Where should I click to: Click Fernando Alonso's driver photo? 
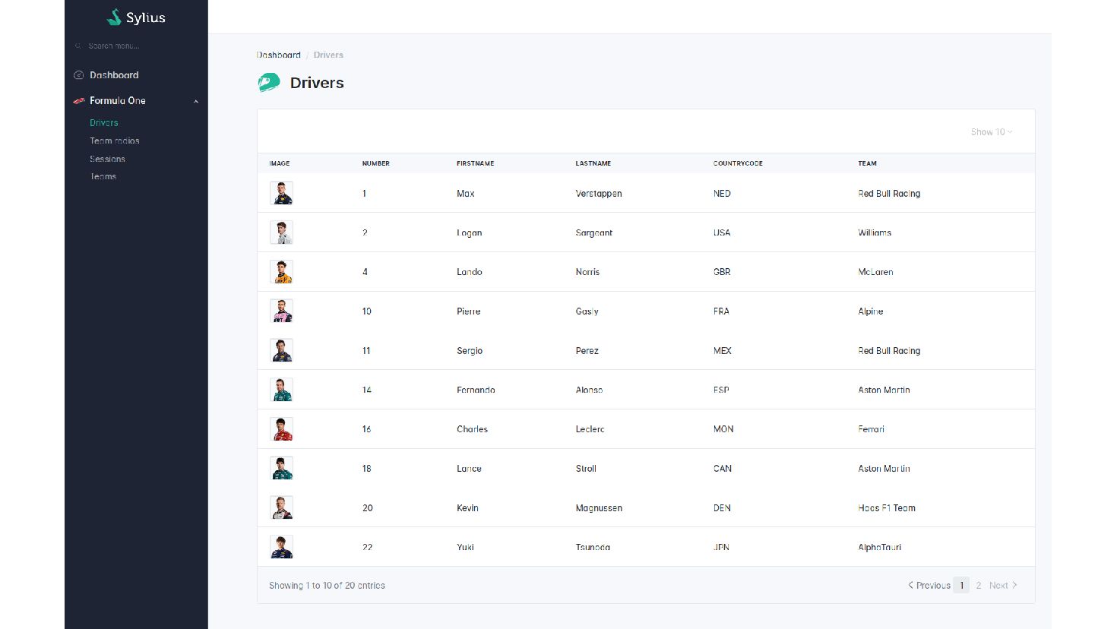coord(281,390)
